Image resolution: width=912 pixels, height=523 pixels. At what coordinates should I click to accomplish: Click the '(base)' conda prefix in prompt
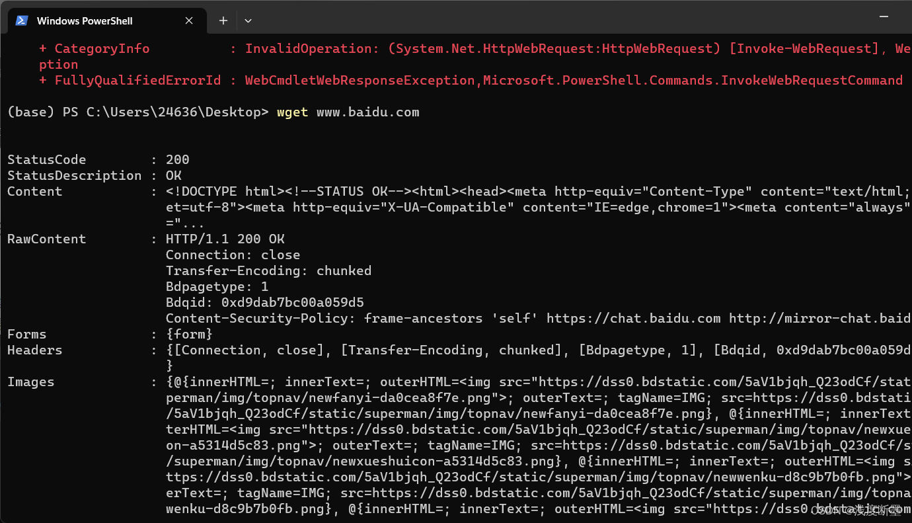(31, 112)
